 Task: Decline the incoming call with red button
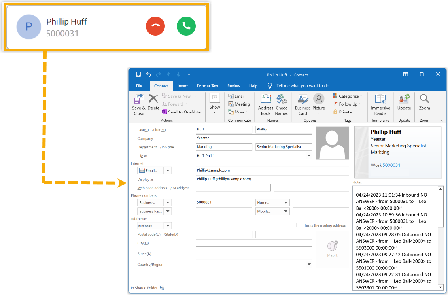(x=155, y=26)
